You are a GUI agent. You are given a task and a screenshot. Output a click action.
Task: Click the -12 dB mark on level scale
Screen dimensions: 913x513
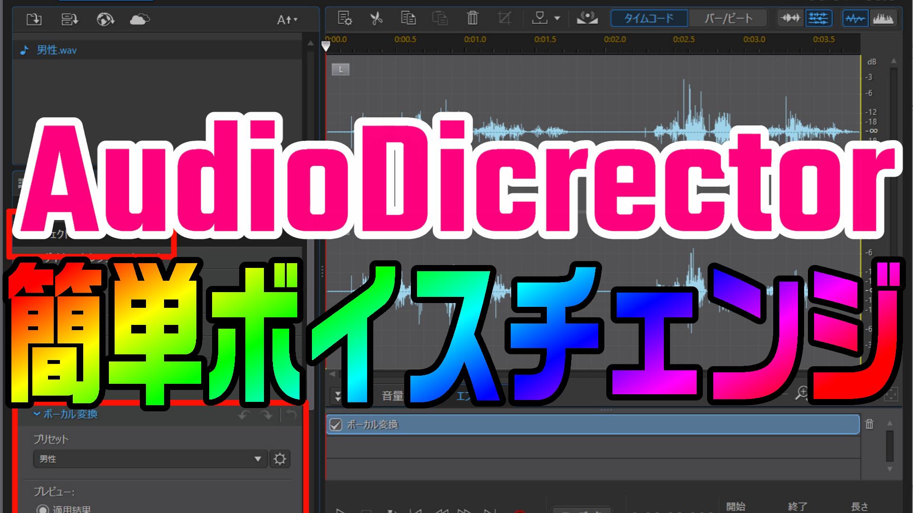tap(871, 112)
